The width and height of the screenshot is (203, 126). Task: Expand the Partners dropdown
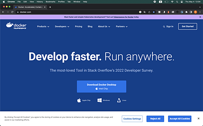[122, 27]
